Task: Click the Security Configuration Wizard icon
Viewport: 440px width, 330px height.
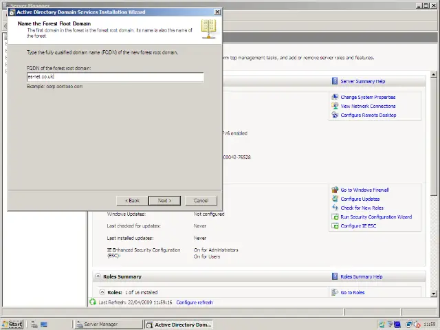Action: [x=335, y=217]
